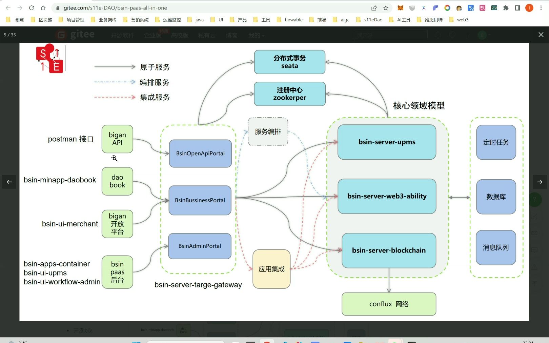
Task: Expand the s11eDao bookmark folder
Action: point(369,20)
